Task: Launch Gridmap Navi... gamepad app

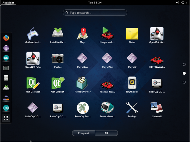Action: [x=33, y=35]
